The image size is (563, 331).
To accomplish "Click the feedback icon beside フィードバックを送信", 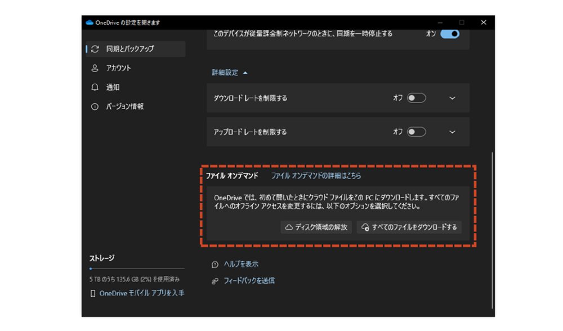I will pyautogui.click(x=215, y=281).
